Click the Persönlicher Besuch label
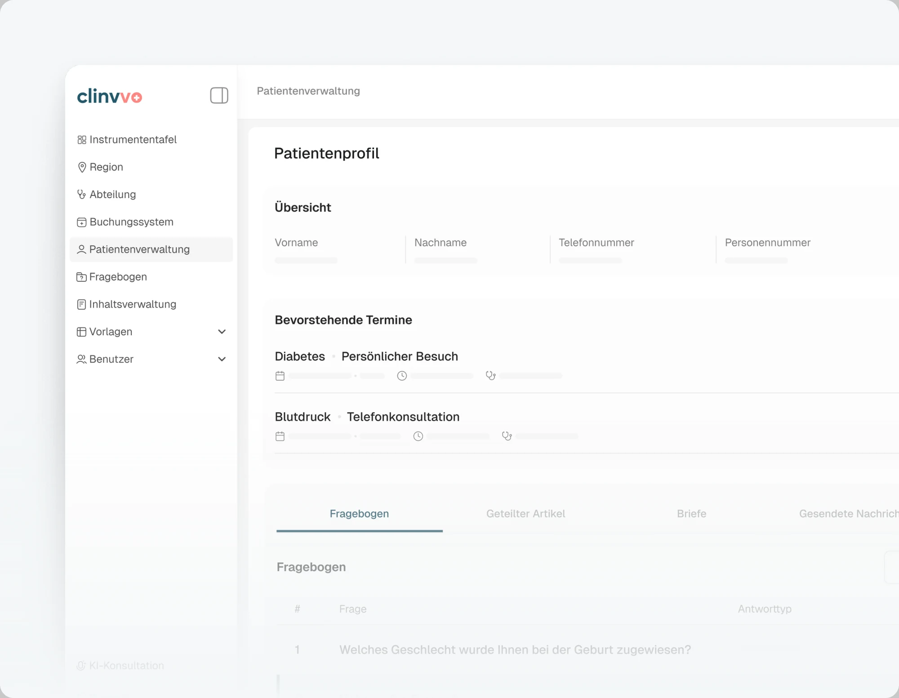899x698 pixels. tap(400, 356)
